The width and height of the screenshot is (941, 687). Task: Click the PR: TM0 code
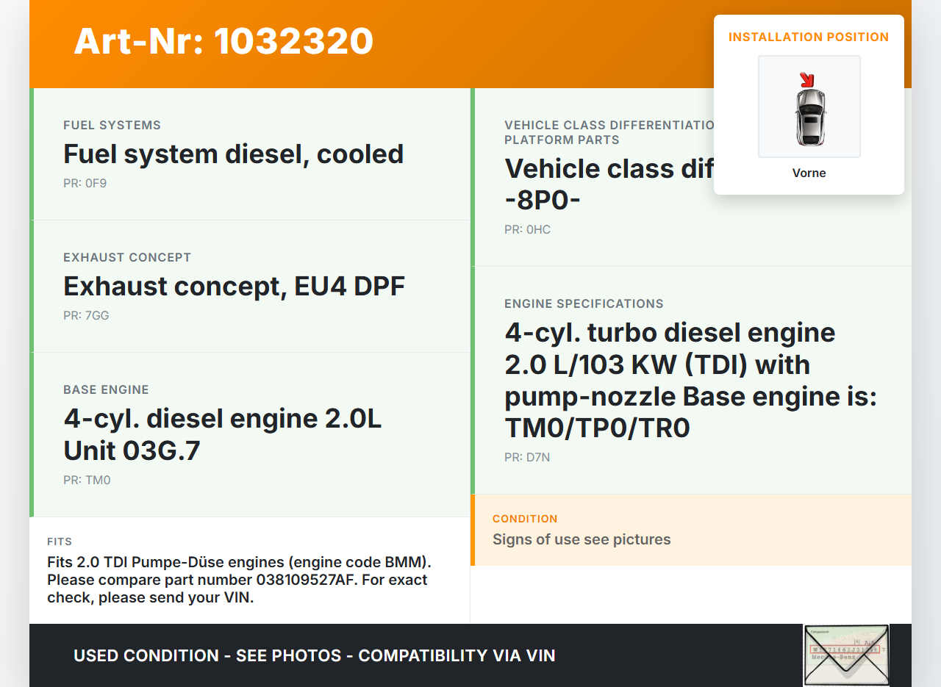pyautogui.click(x=87, y=480)
